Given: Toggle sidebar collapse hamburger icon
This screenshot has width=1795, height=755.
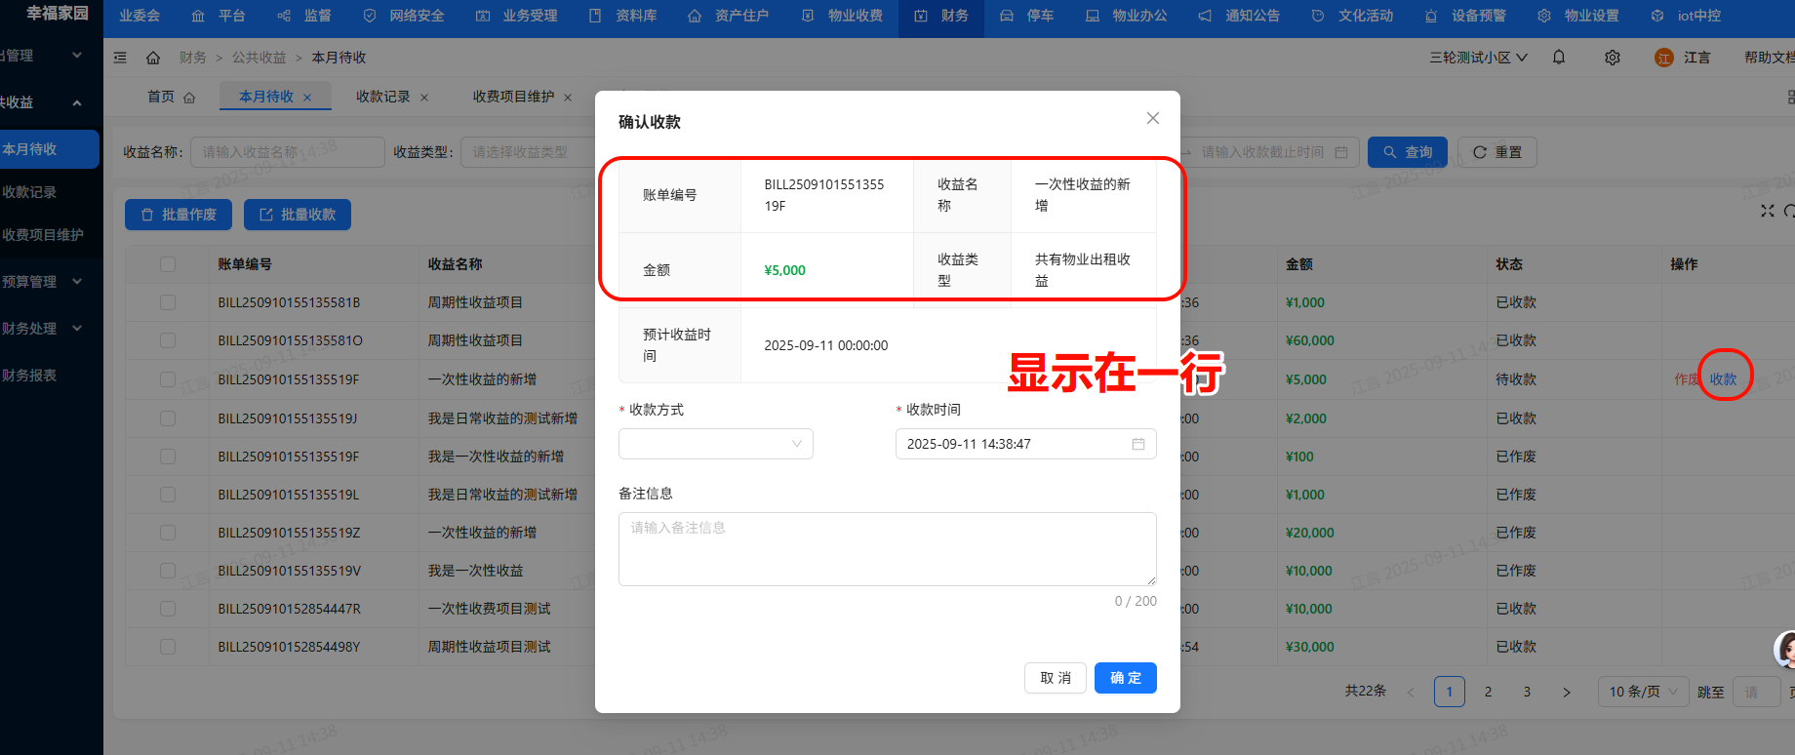Looking at the screenshot, I should coord(120,58).
